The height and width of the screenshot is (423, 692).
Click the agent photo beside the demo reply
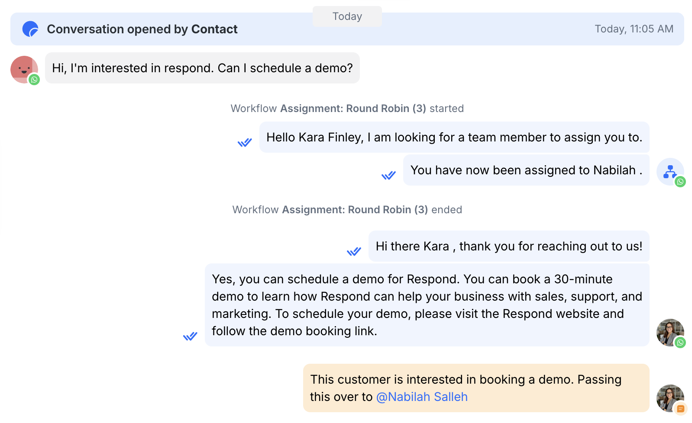click(669, 331)
